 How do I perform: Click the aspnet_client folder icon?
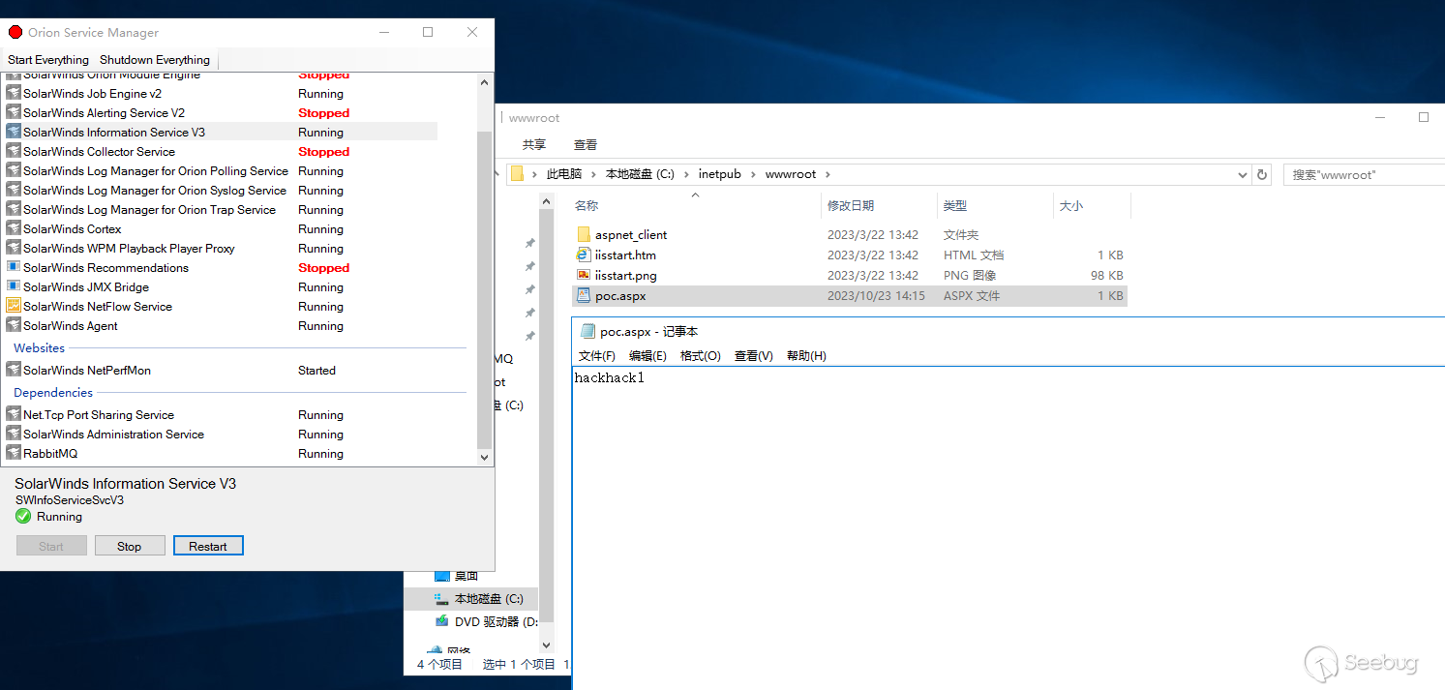[x=583, y=235]
